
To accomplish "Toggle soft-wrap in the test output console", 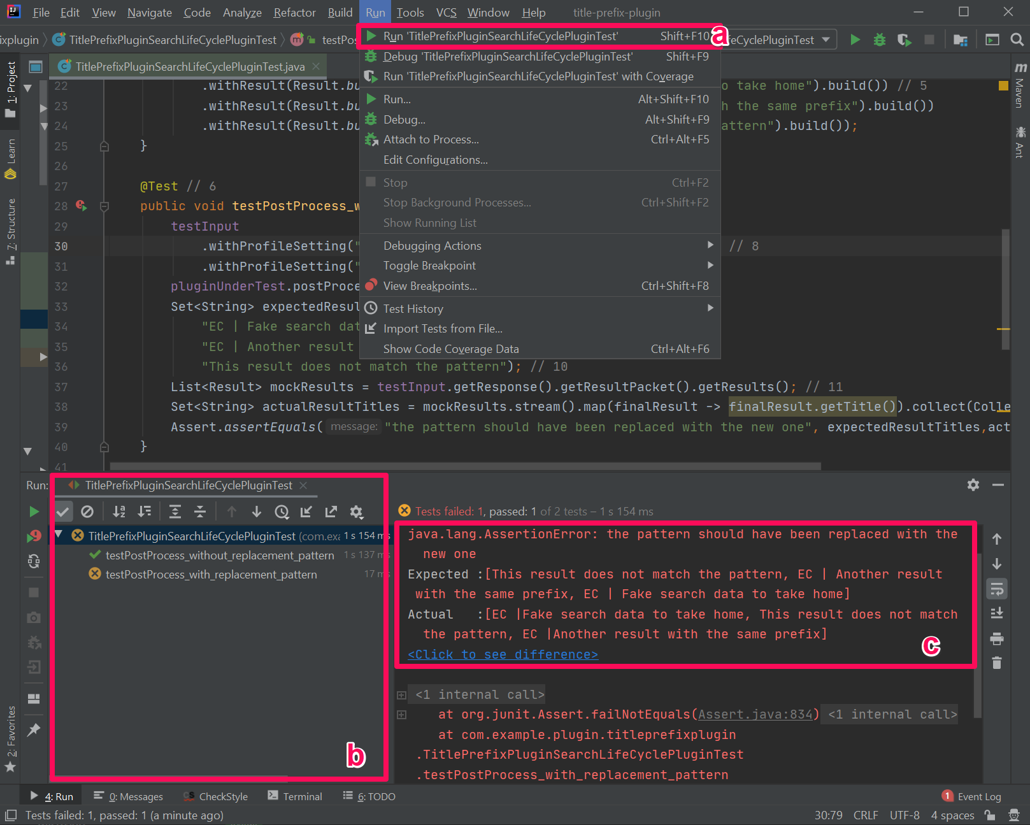I will 997,589.
